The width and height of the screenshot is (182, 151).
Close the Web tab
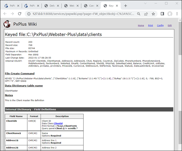pos(78,6)
